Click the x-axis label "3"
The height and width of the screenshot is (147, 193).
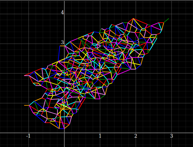tap(172, 136)
